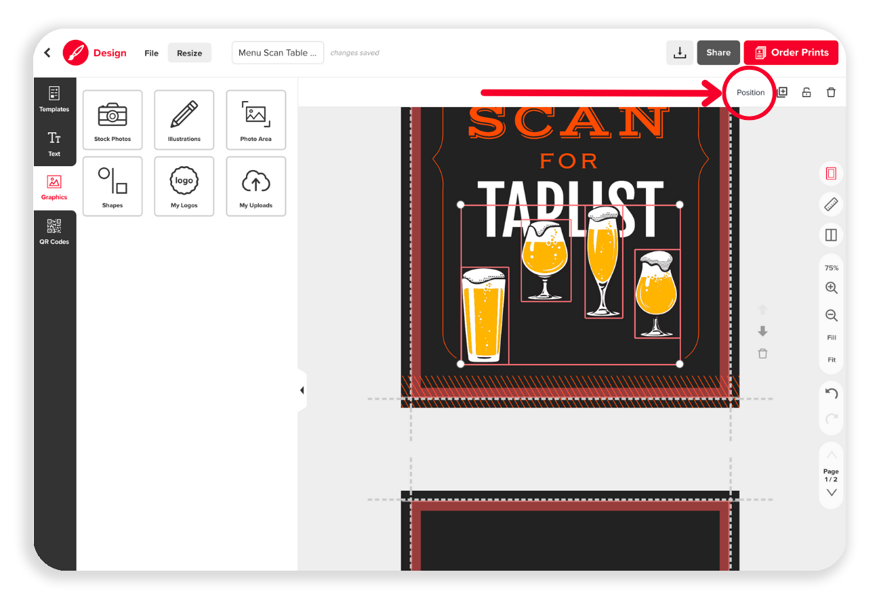The width and height of the screenshot is (881, 610).
Task: Choose Photo Area tile
Action: point(256,120)
